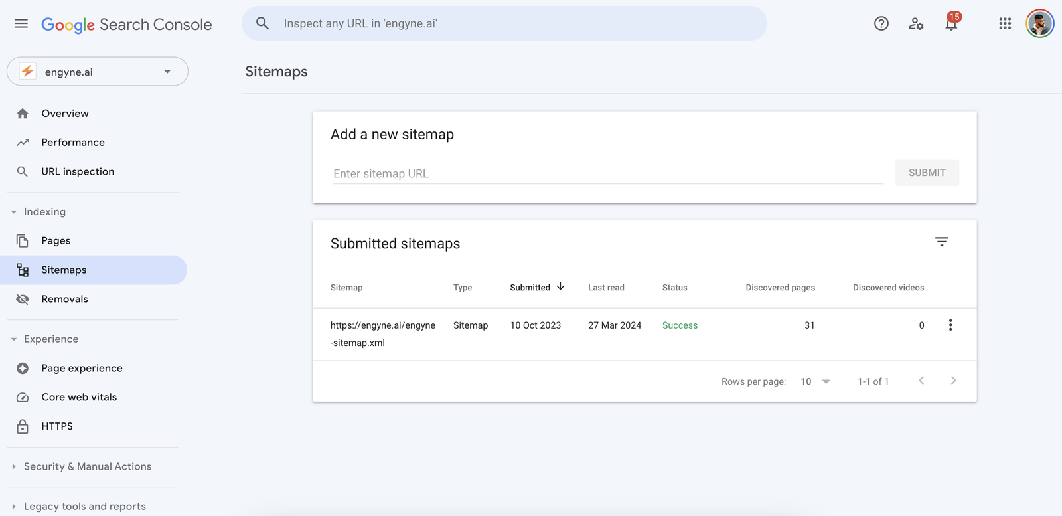Image resolution: width=1062 pixels, height=516 pixels.
Task: Expand Security & Manual Actions section
Action: pyautogui.click(x=14, y=467)
